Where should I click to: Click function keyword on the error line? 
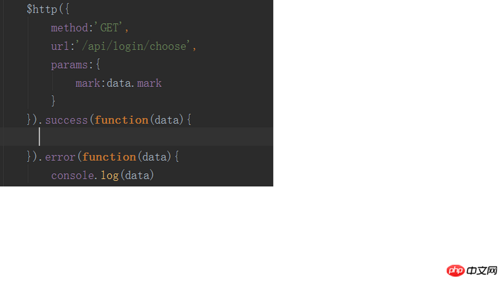click(x=109, y=157)
